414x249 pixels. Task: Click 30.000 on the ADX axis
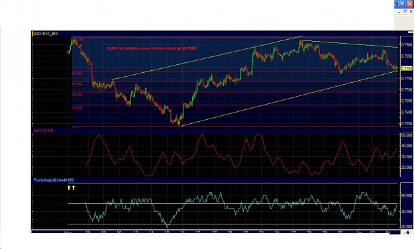[x=407, y=156]
